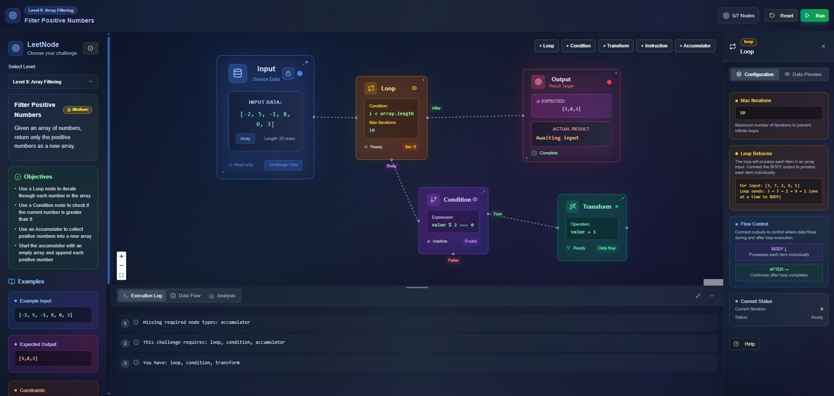Zoom in with canvas plus button
Image resolution: width=834 pixels, height=396 pixels.
coord(122,256)
